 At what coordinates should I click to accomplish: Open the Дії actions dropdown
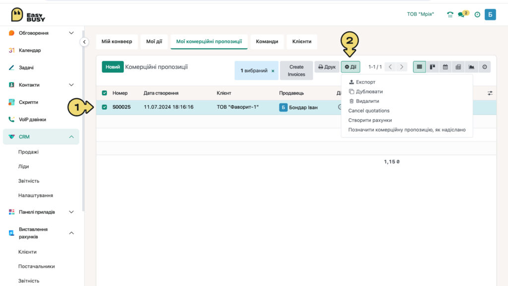pos(350,67)
